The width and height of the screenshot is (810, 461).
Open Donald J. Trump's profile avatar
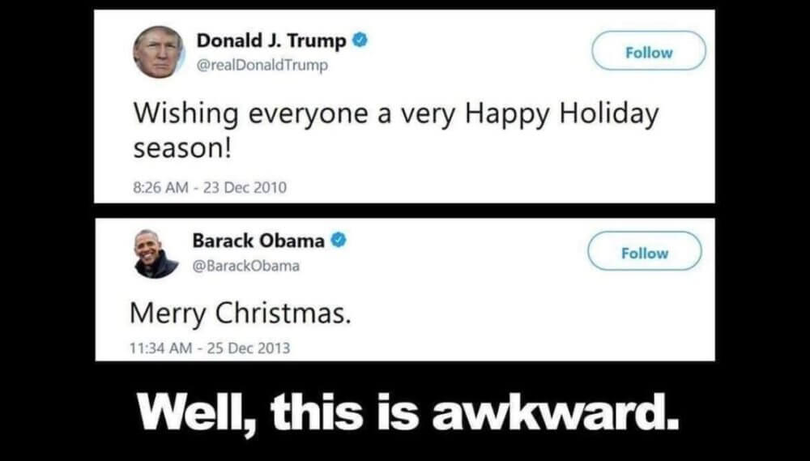click(159, 52)
